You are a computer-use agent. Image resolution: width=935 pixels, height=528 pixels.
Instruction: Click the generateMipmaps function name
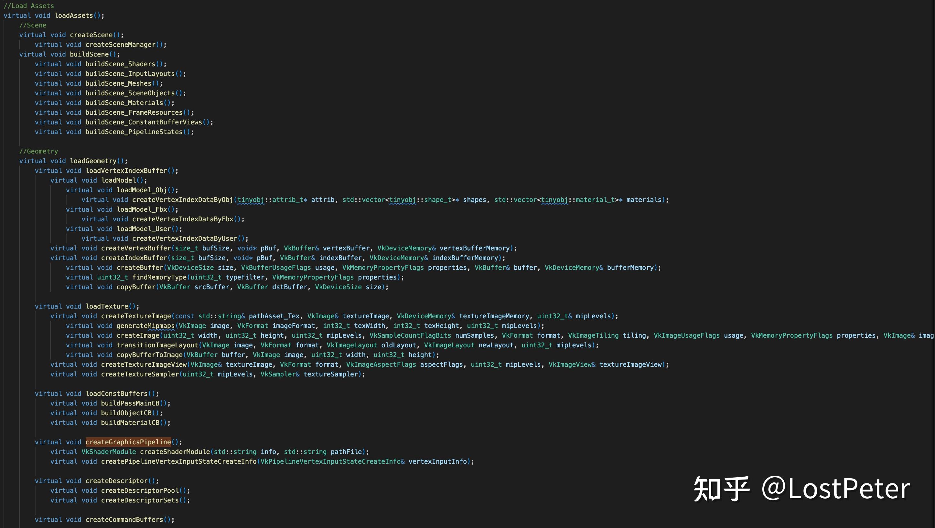click(145, 326)
